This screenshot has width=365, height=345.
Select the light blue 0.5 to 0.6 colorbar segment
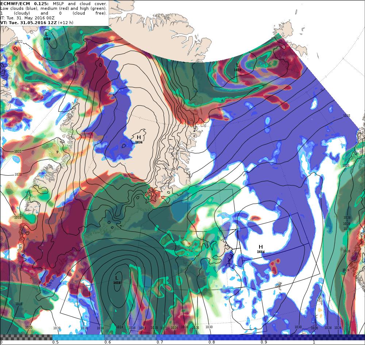[x=78, y=337]
